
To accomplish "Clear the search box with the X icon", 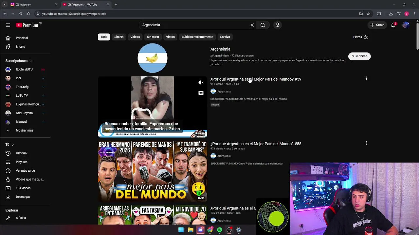I will click(252, 25).
